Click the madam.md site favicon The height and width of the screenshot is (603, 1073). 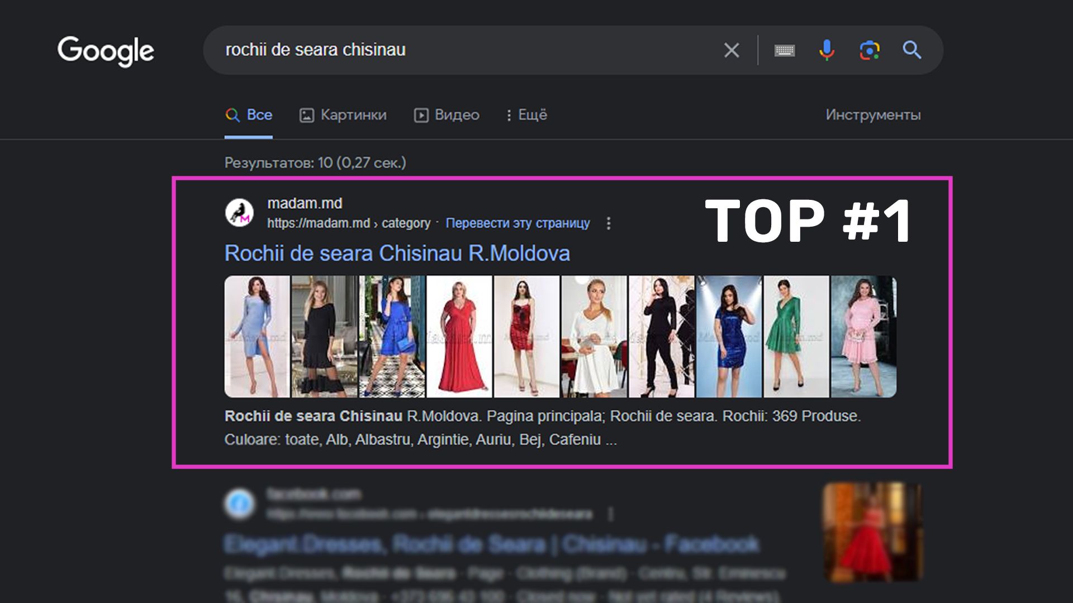239,213
